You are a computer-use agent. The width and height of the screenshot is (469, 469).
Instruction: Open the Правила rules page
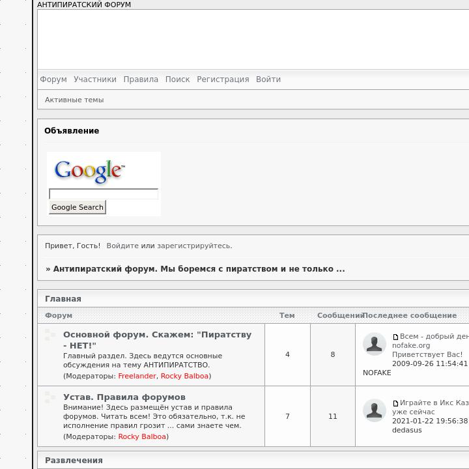click(141, 79)
